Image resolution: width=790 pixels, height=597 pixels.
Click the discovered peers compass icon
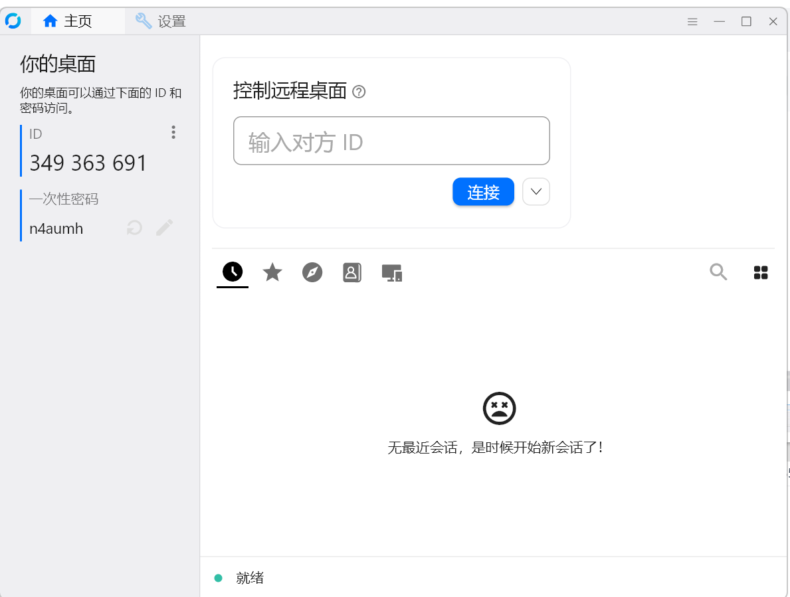pos(312,272)
